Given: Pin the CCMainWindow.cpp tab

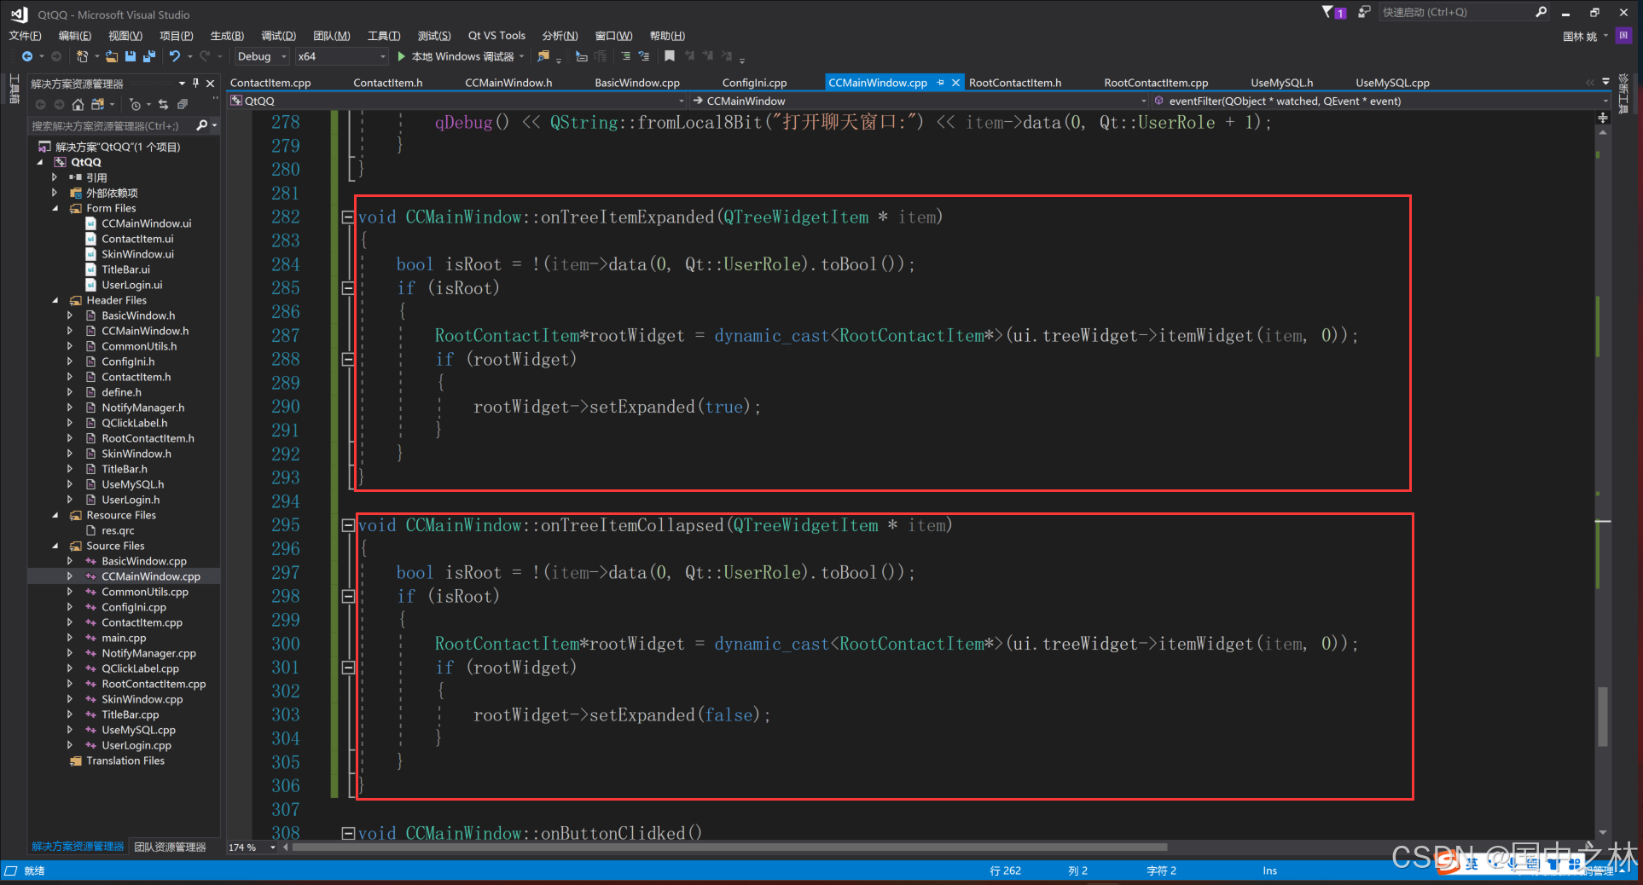Looking at the screenshot, I should pyautogui.click(x=940, y=83).
